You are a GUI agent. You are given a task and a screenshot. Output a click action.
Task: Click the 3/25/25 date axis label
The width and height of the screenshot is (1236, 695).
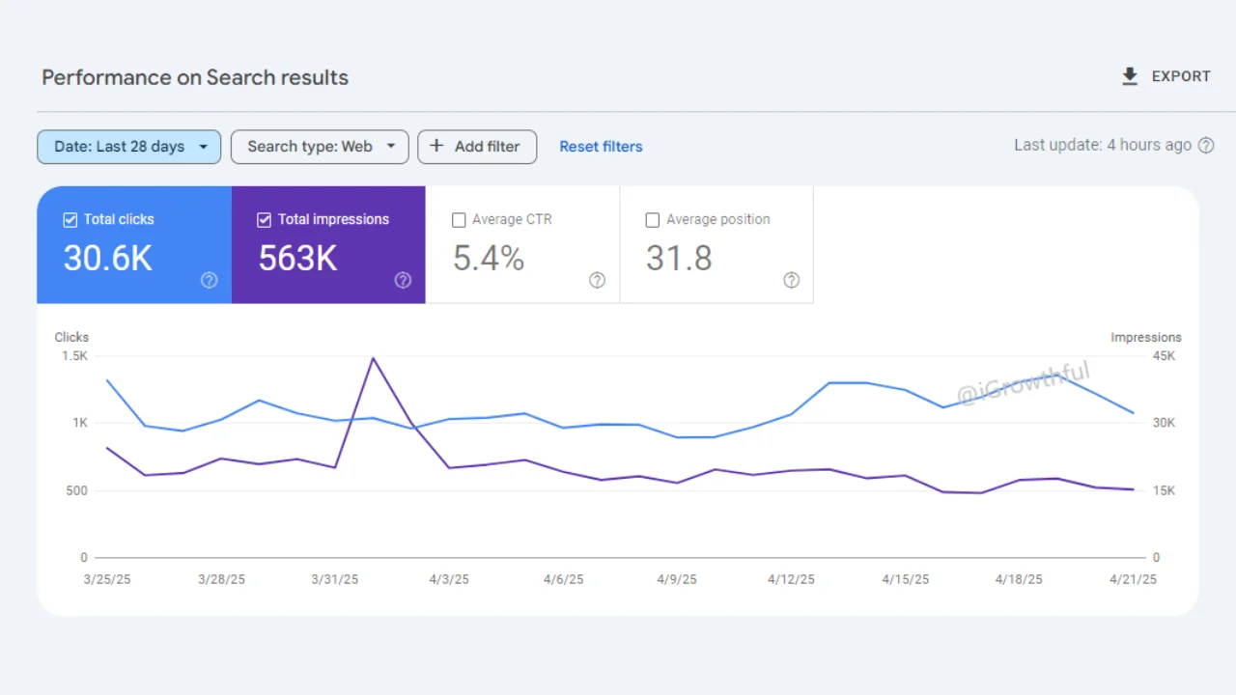[108, 579]
